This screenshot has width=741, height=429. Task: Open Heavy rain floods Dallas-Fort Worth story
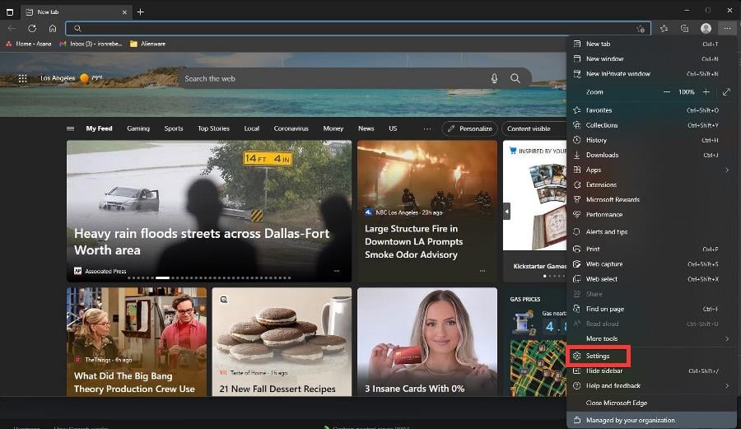tap(209, 211)
